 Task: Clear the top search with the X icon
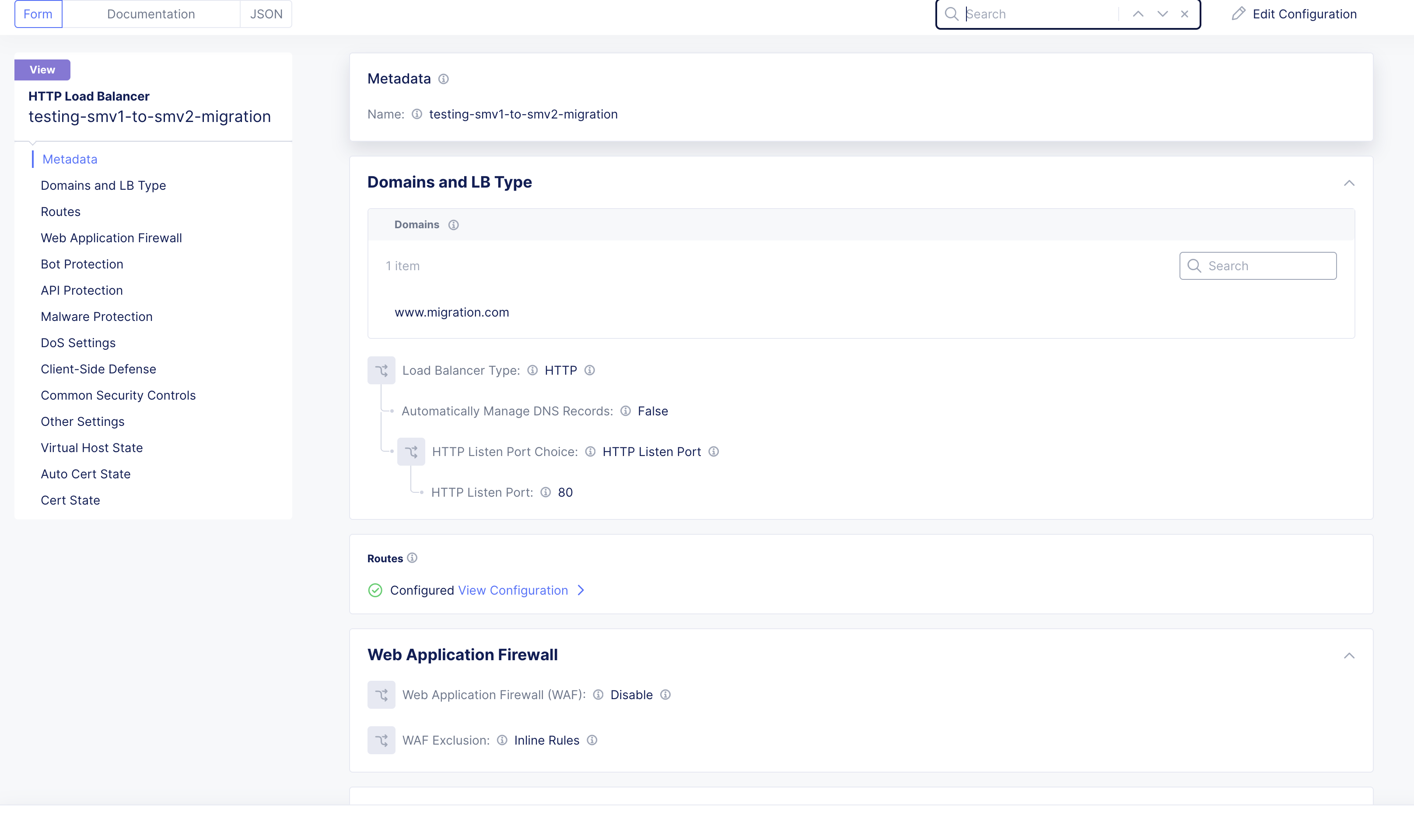(1184, 14)
